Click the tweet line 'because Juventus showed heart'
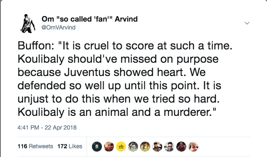 pyautogui.click(x=111, y=72)
